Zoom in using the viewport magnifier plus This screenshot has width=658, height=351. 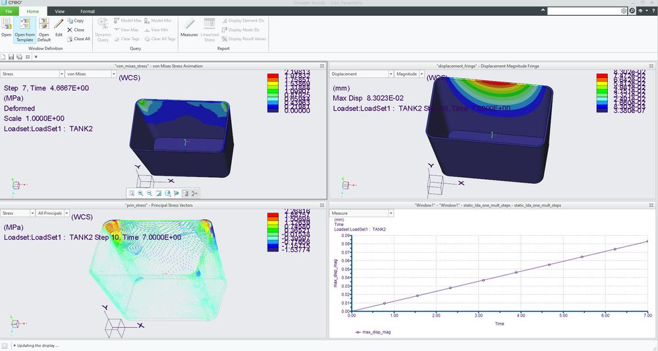coord(140,194)
